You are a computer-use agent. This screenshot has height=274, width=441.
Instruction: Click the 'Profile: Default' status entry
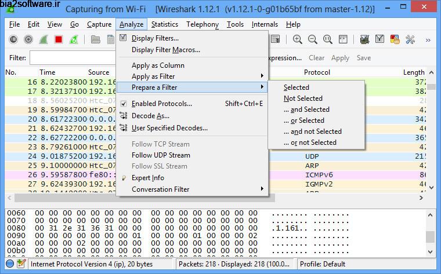pos(323,264)
